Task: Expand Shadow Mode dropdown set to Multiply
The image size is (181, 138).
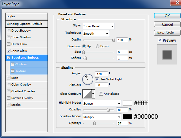Action: point(102,117)
